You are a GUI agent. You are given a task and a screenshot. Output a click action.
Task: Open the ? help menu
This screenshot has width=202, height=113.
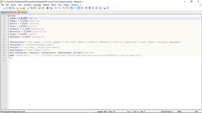[x=80, y=5]
